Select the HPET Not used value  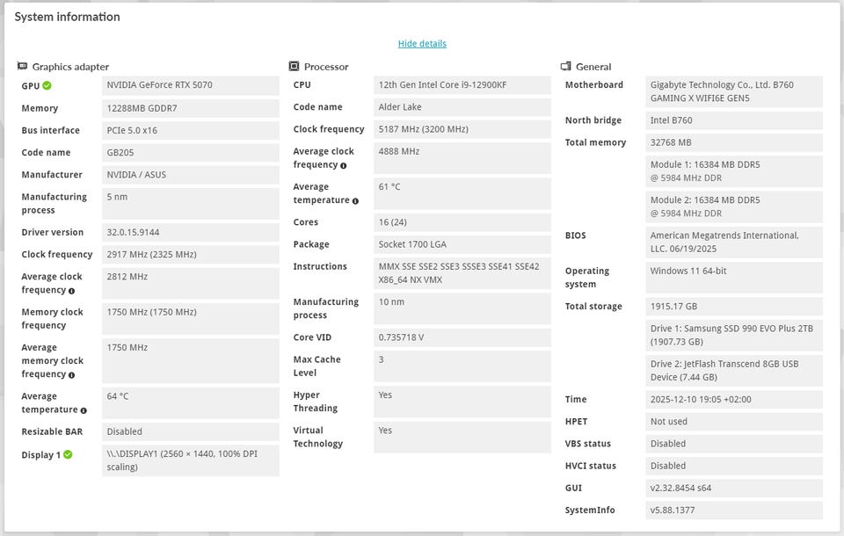[734, 422]
